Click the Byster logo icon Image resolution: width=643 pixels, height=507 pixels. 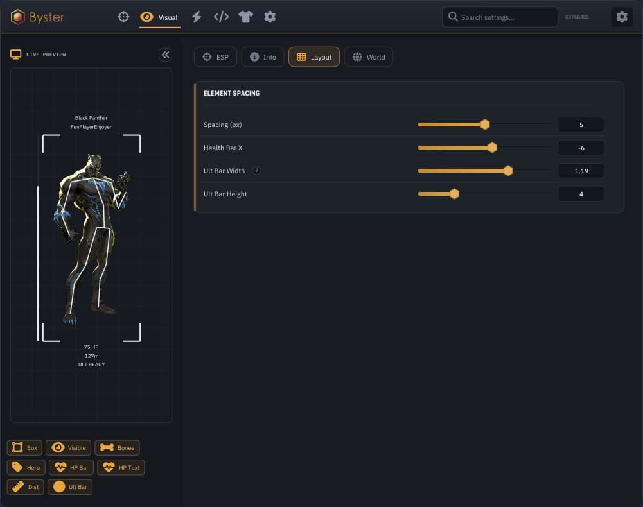click(x=17, y=17)
